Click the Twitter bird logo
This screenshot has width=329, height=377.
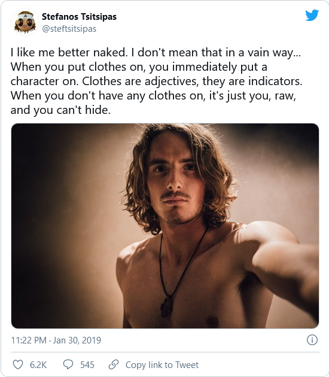(312, 16)
